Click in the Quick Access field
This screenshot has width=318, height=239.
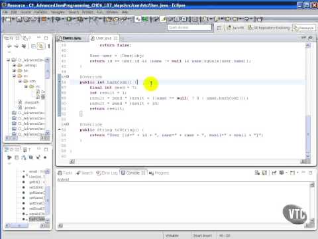(189, 27)
